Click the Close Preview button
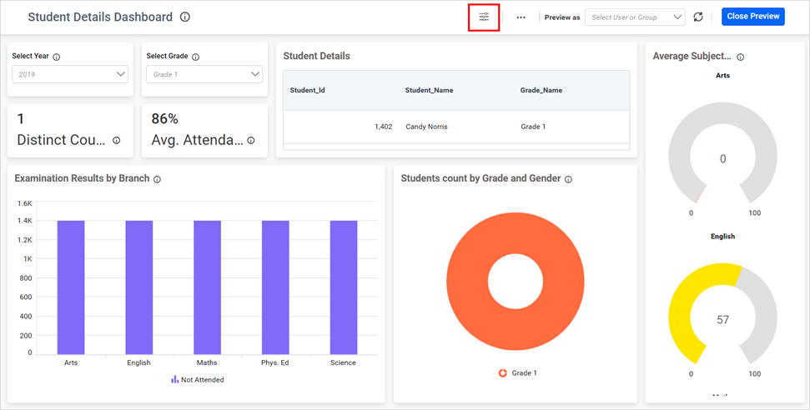The image size is (810, 410). click(753, 17)
